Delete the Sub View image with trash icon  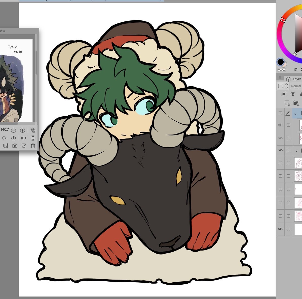pyautogui.click(x=33, y=146)
